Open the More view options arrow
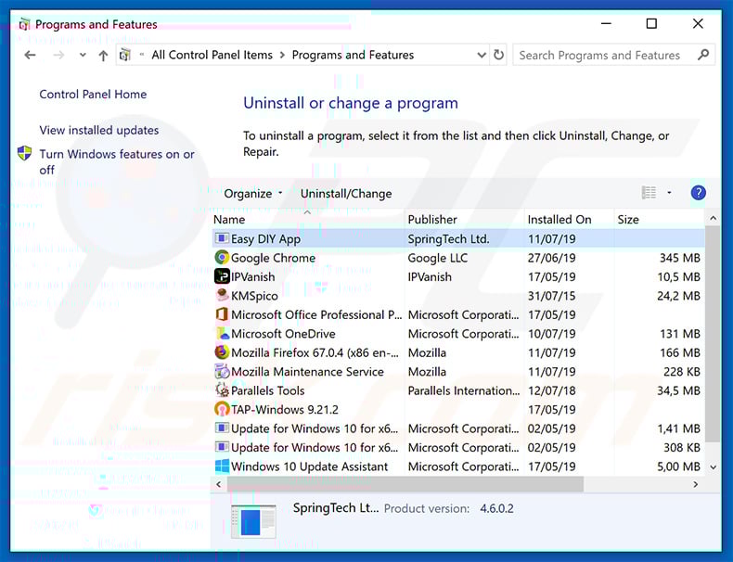 click(669, 193)
